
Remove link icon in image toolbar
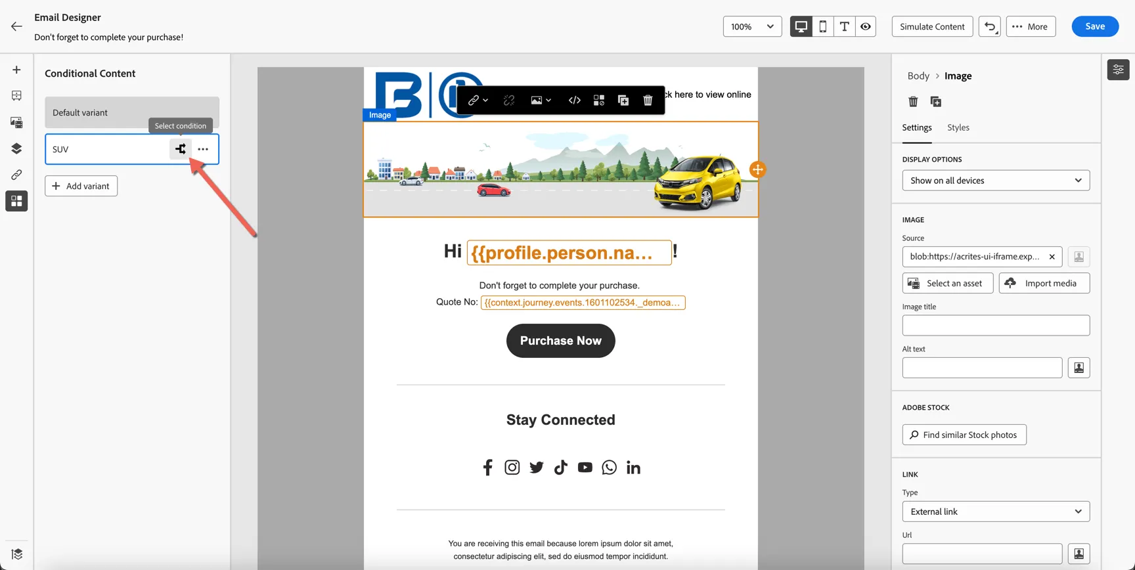tap(509, 100)
